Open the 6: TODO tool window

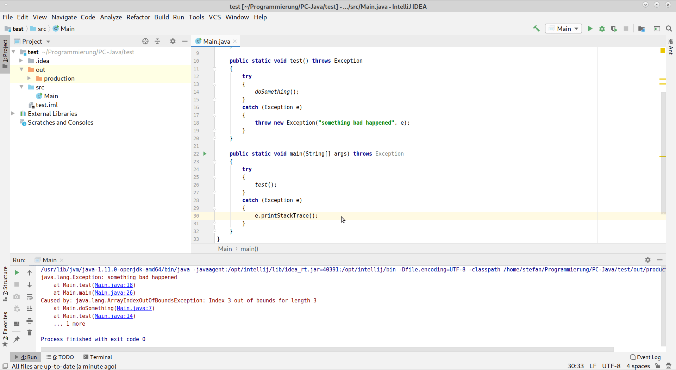click(x=60, y=357)
